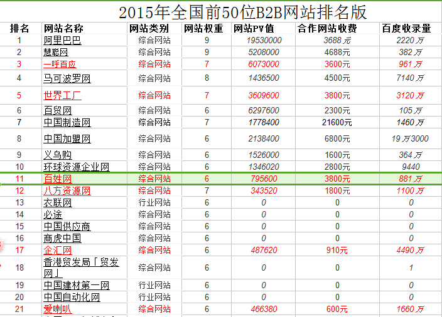Open the red 一呼百应 link
The width and height of the screenshot is (442, 317).
60,64
